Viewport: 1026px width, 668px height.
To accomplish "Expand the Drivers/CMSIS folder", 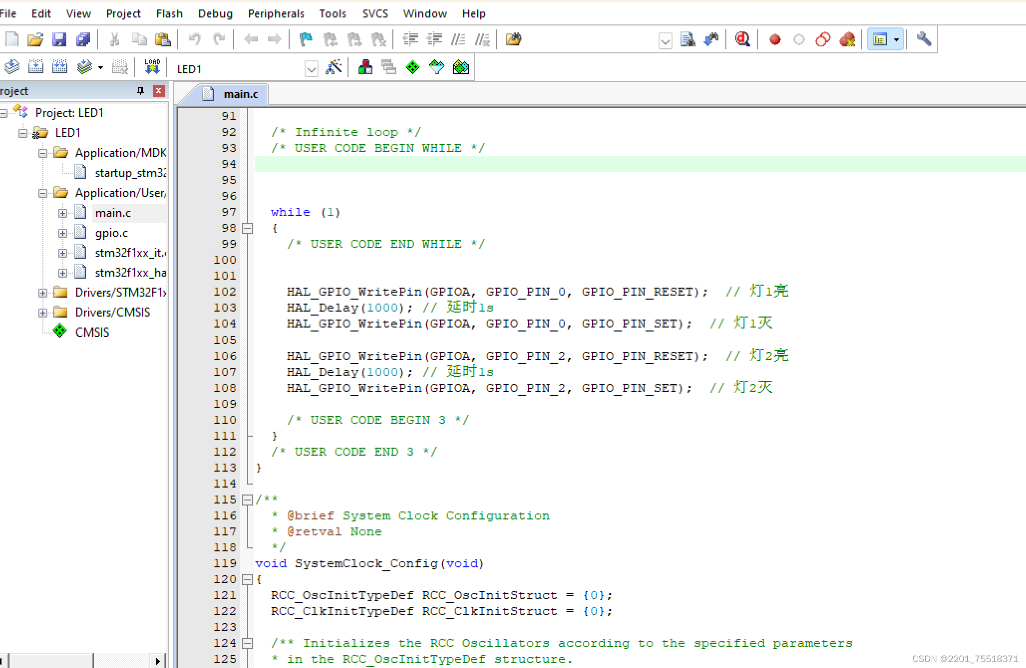I will (43, 313).
